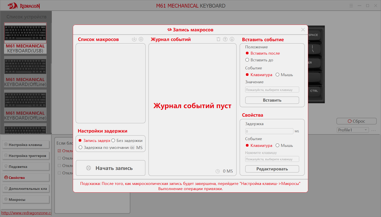Open the Макросы tab in the sidebar
The image size is (381, 217).
25,200
